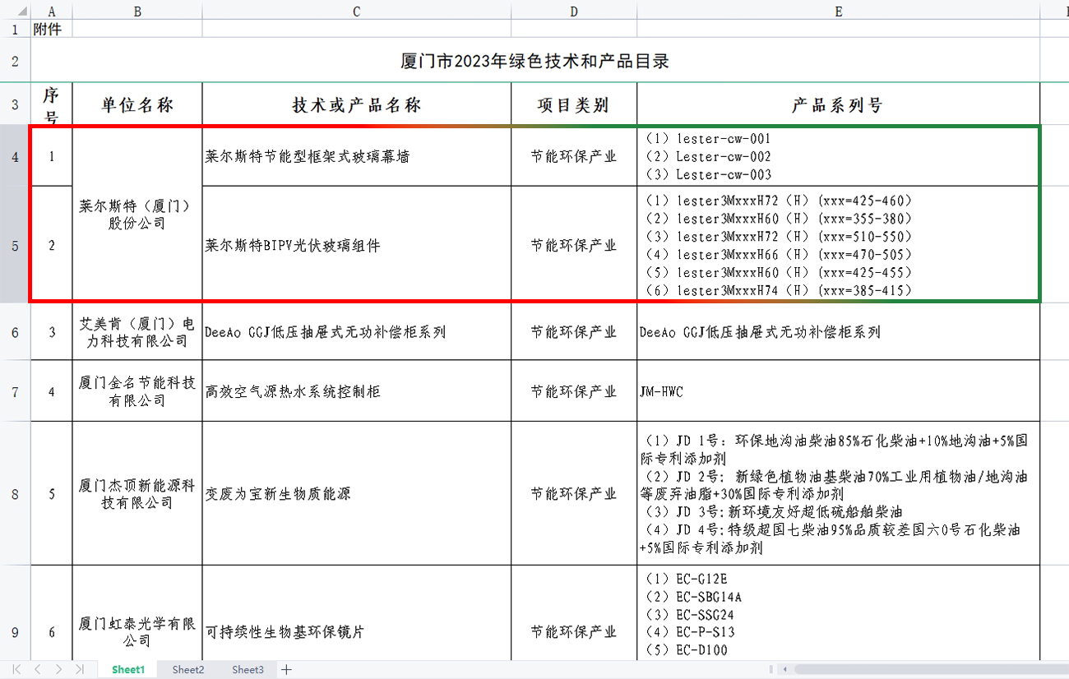
Task: Select row 5 header
Action: tap(16, 244)
